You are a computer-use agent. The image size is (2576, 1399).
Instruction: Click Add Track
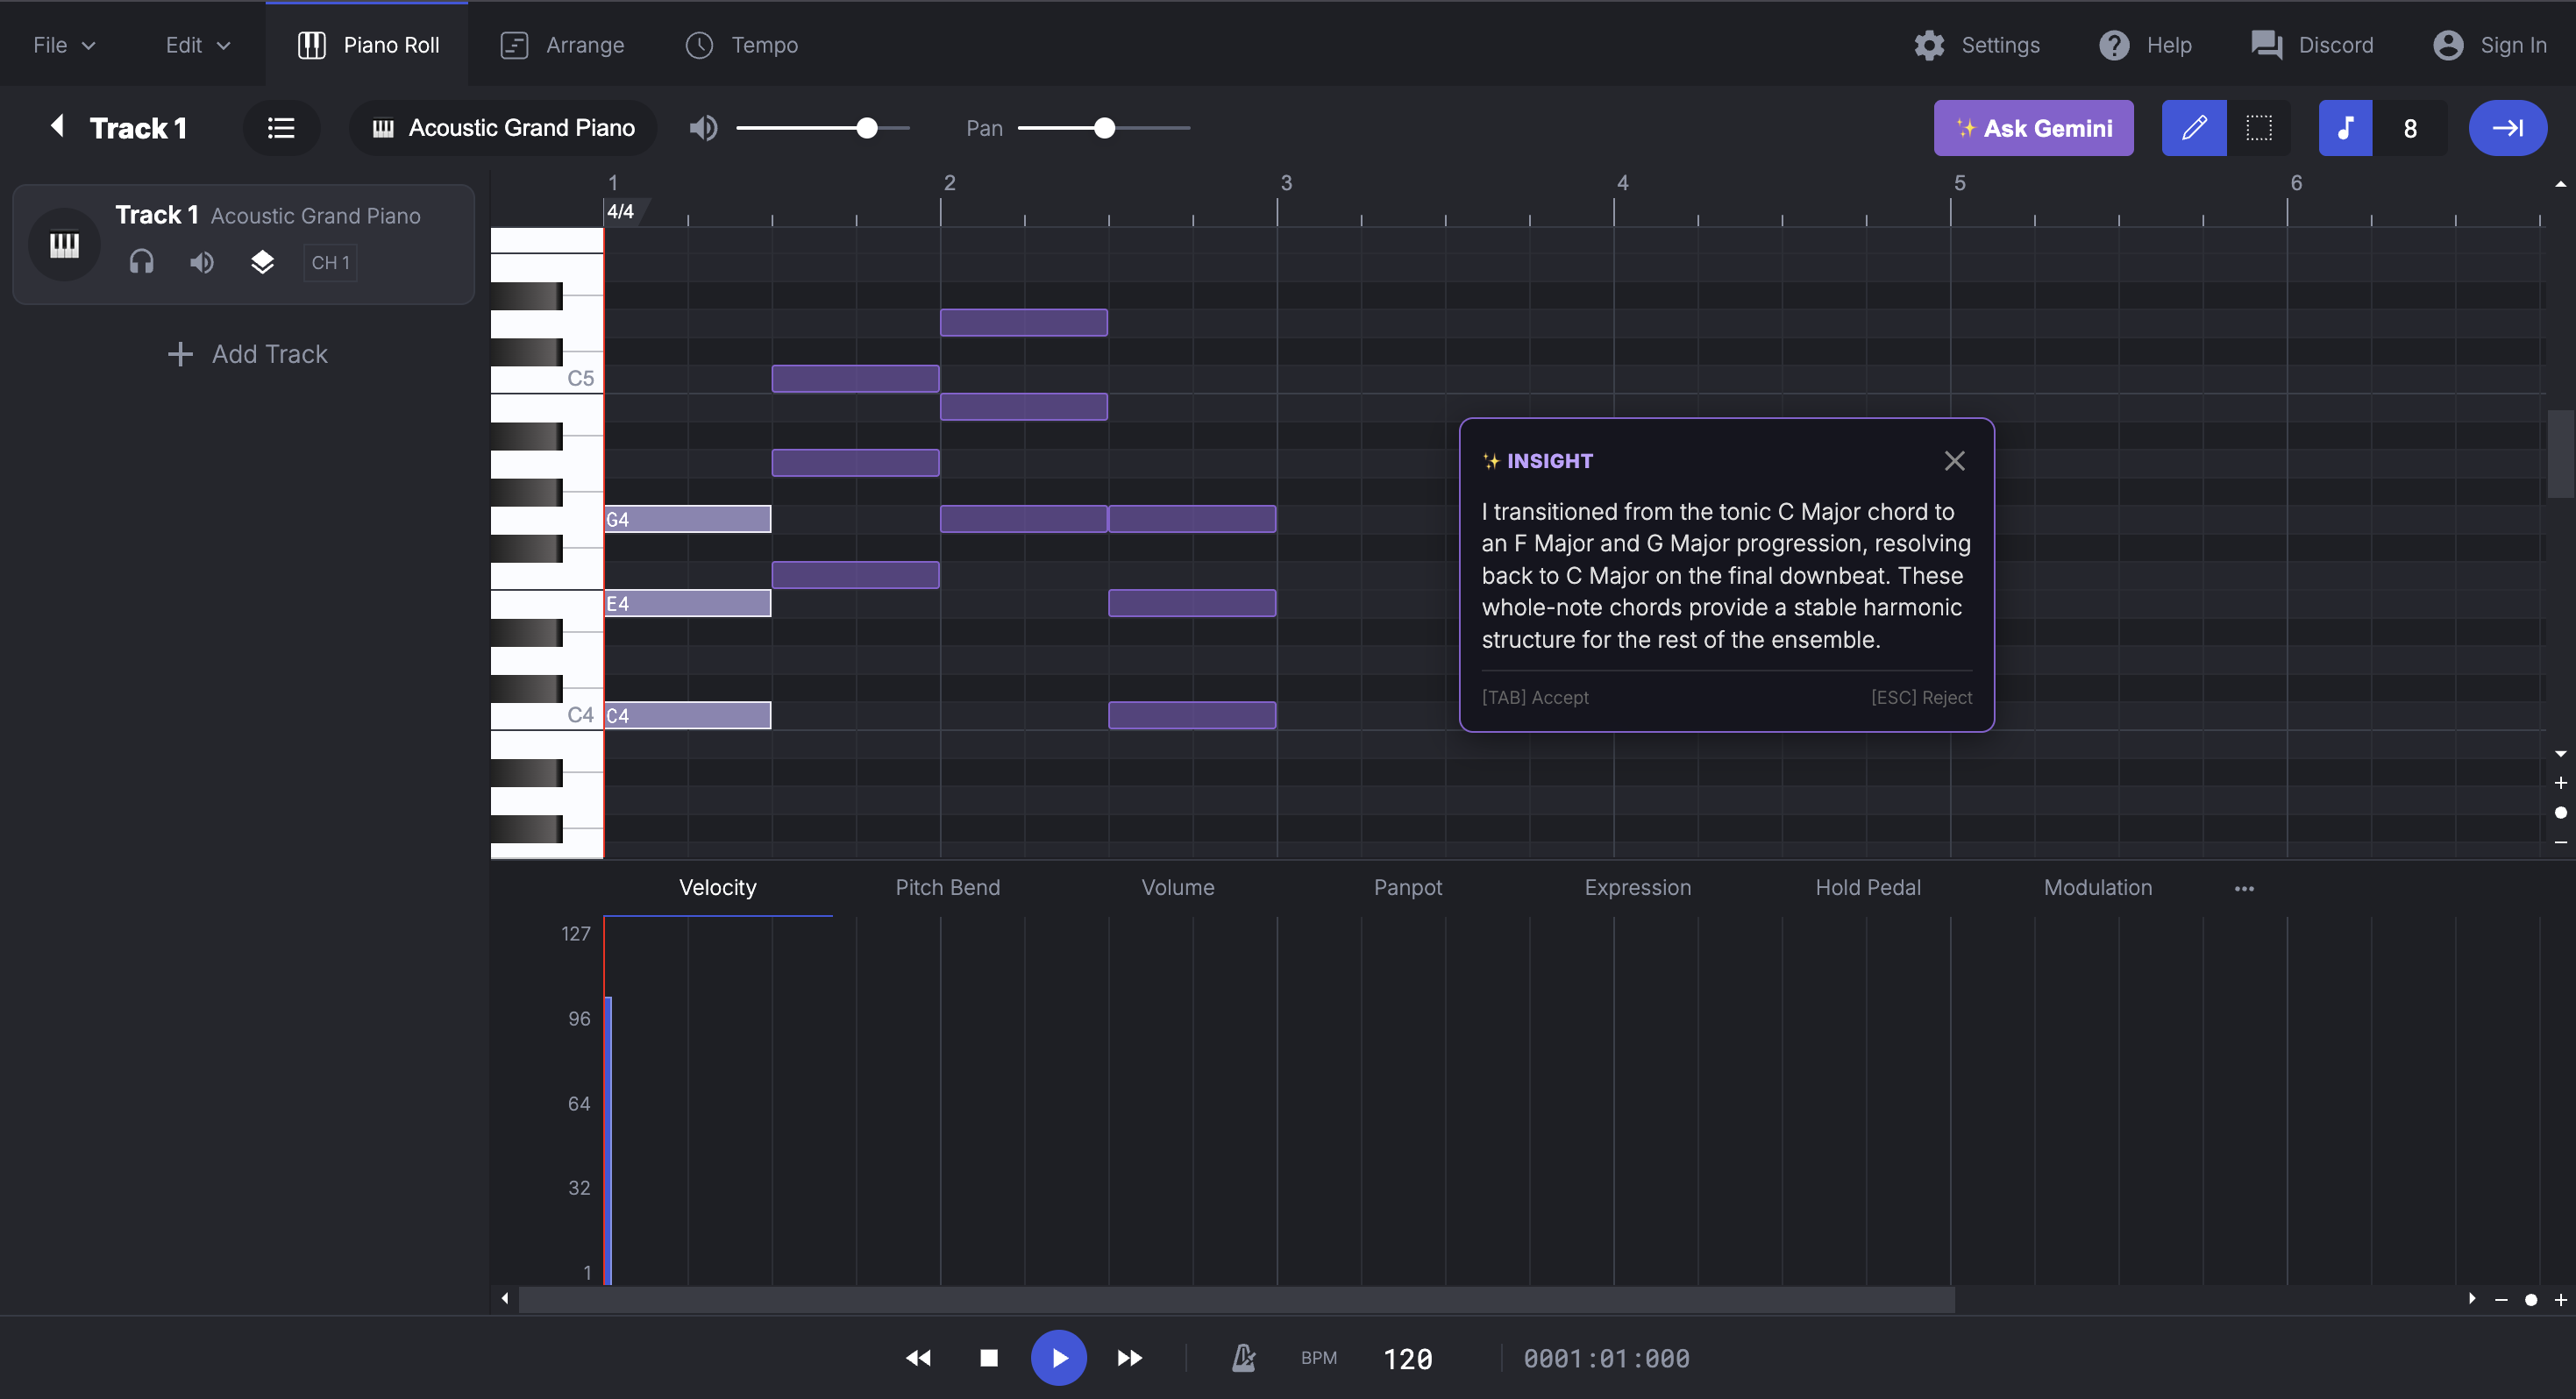[x=247, y=354]
